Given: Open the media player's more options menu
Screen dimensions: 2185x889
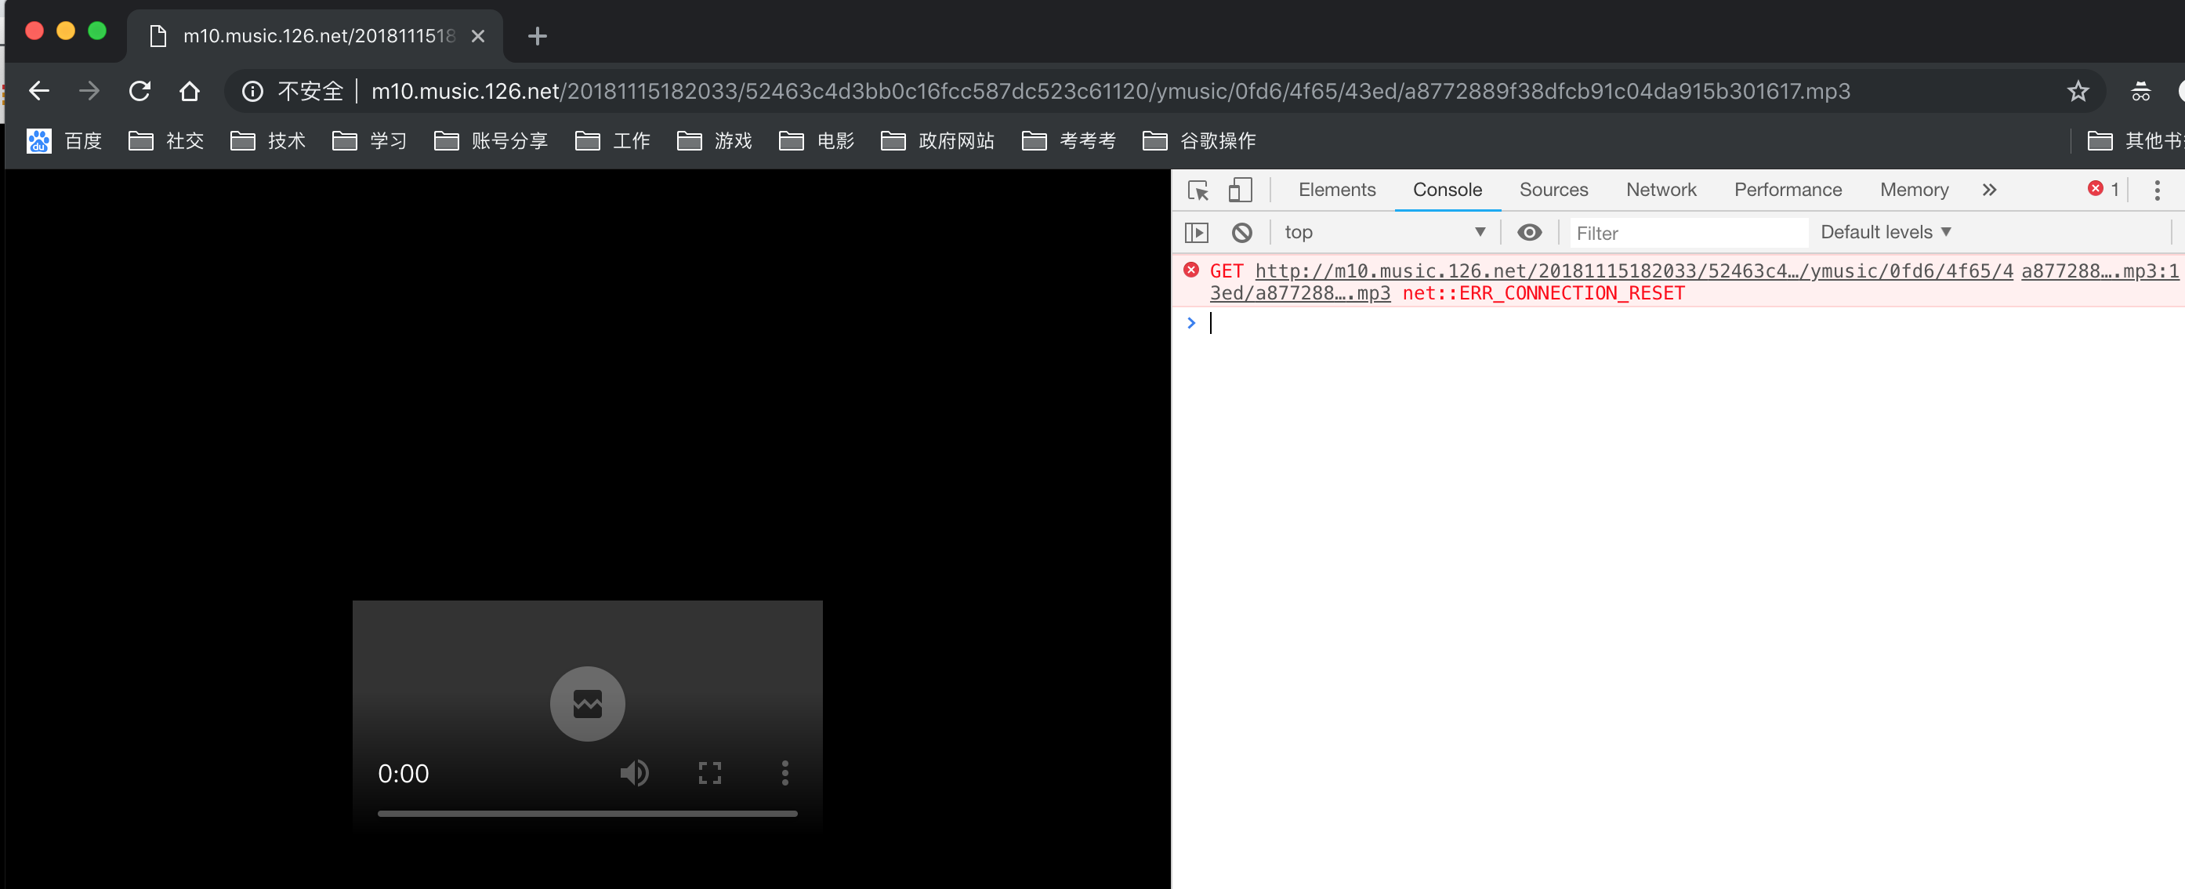Looking at the screenshot, I should coord(784,772).
